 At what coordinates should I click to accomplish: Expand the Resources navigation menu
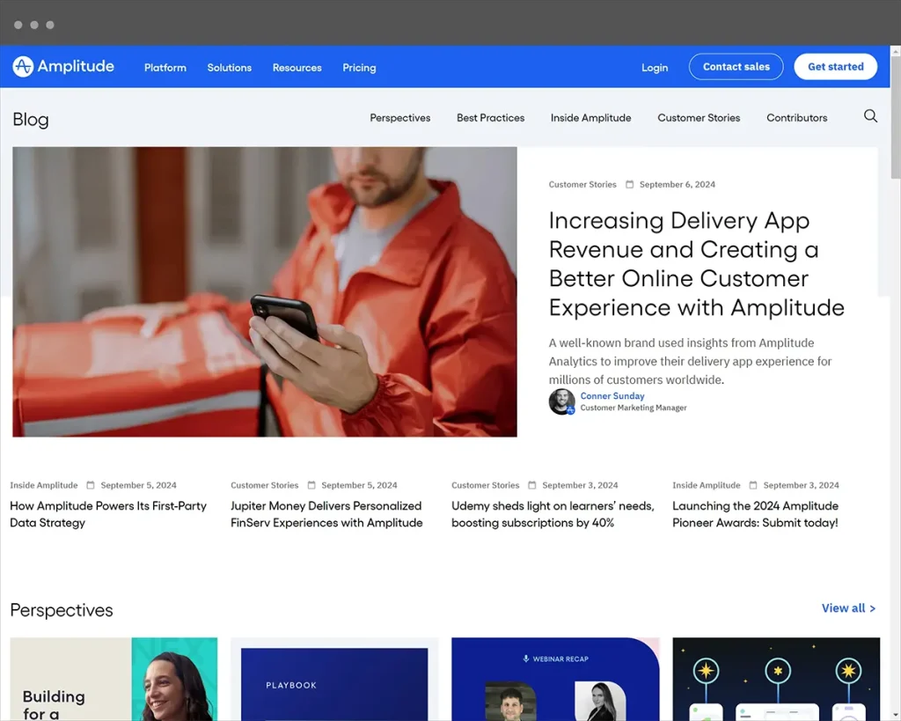297,68
